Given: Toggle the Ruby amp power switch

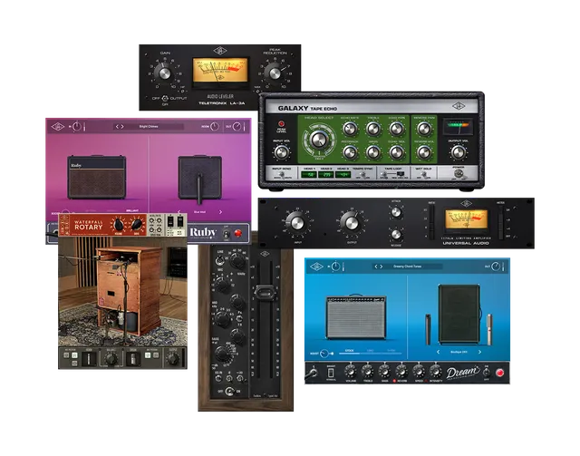Looking at the screenshot, I should [227, 233].
